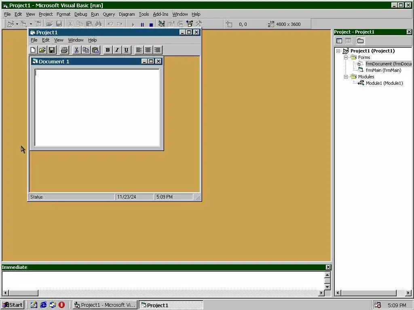Collapse the Modules folder node
This screenshot has height=310, width=414.
pos(346,77)
